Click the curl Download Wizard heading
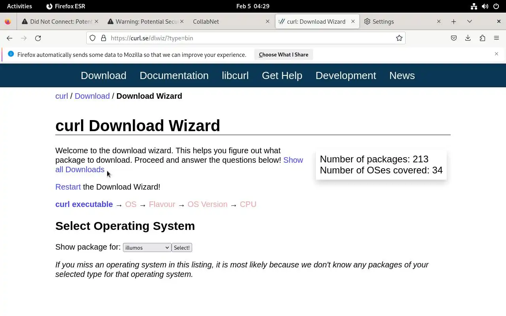This screenshot has height=316, width=506. (138, 126)
